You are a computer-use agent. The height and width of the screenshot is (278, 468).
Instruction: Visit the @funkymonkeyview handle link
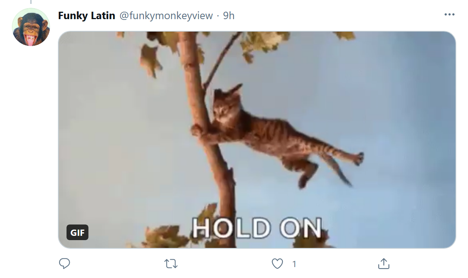(166, 16)
